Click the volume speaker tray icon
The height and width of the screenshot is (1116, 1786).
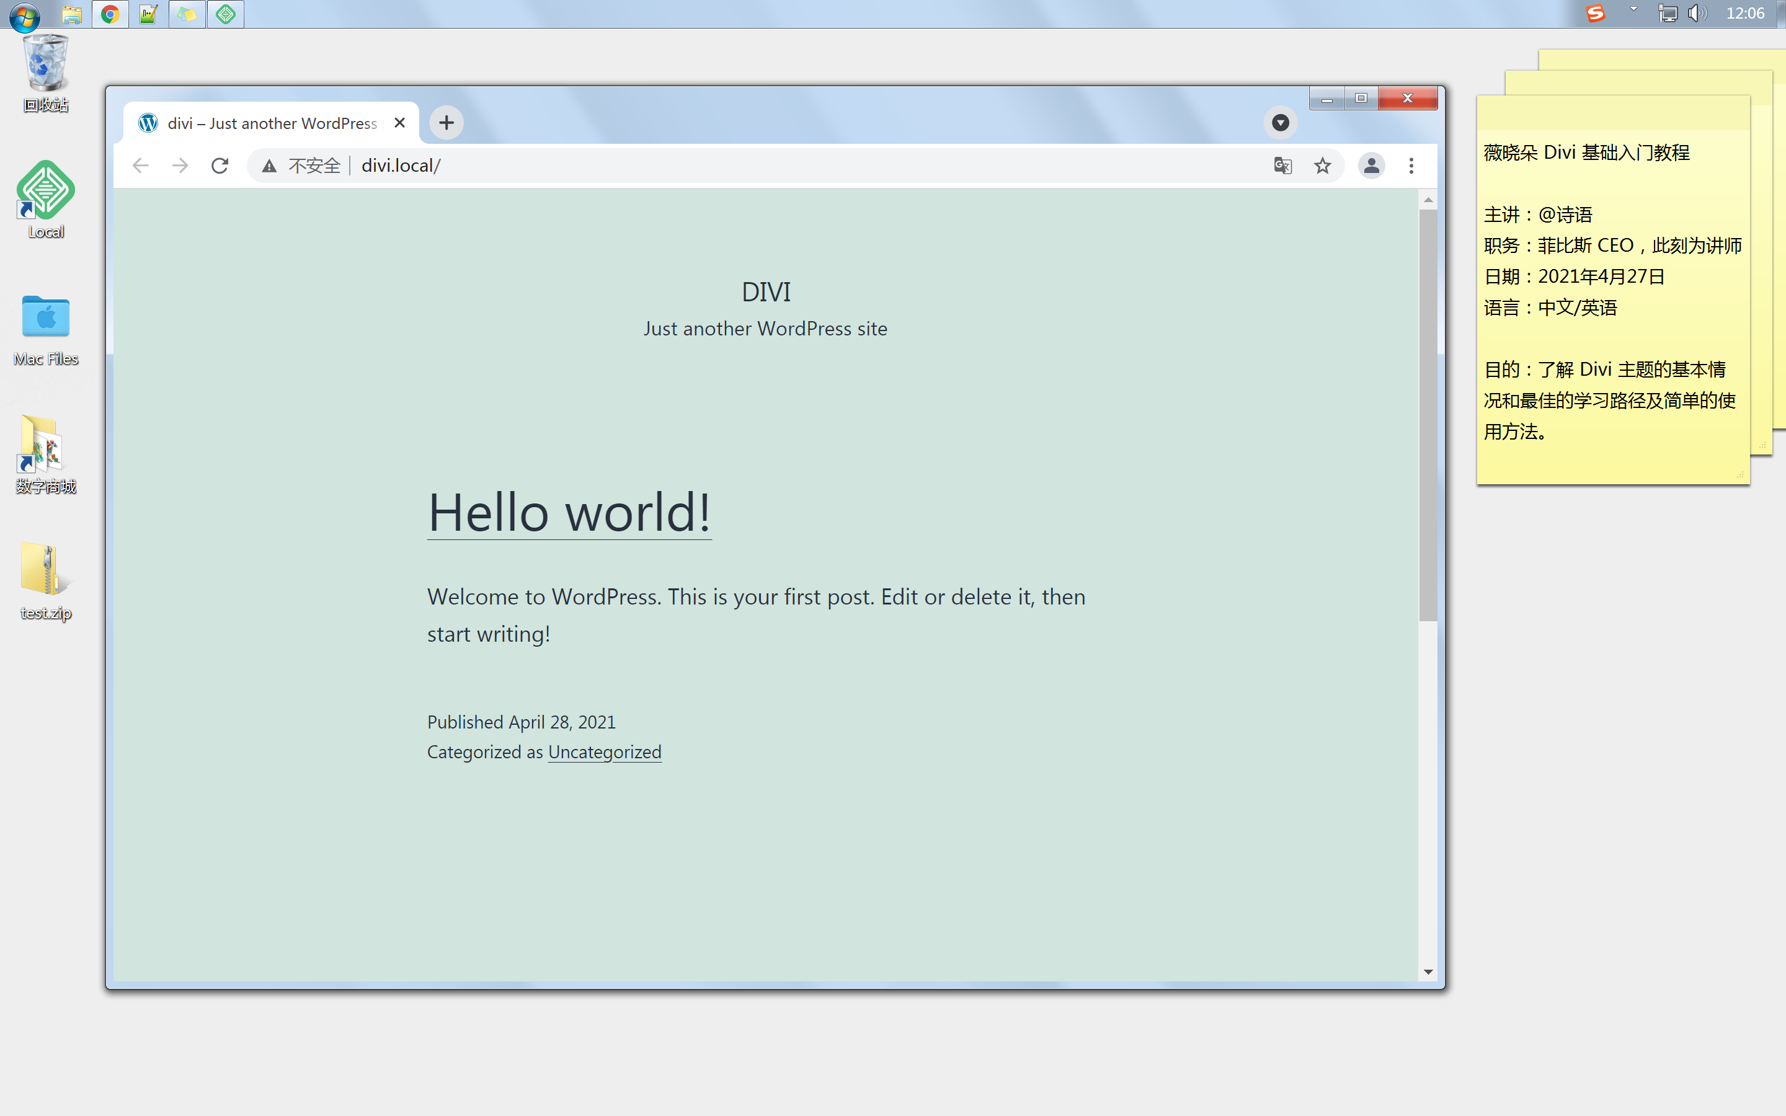(x=1697, y=13)
